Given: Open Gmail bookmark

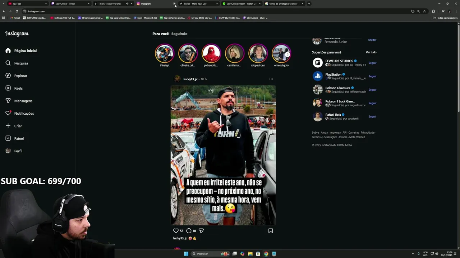Looking at the screenshot, I should point(15,18).
